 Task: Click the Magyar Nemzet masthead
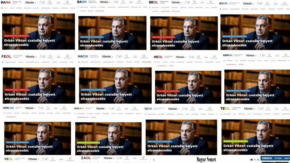point(206,160)
